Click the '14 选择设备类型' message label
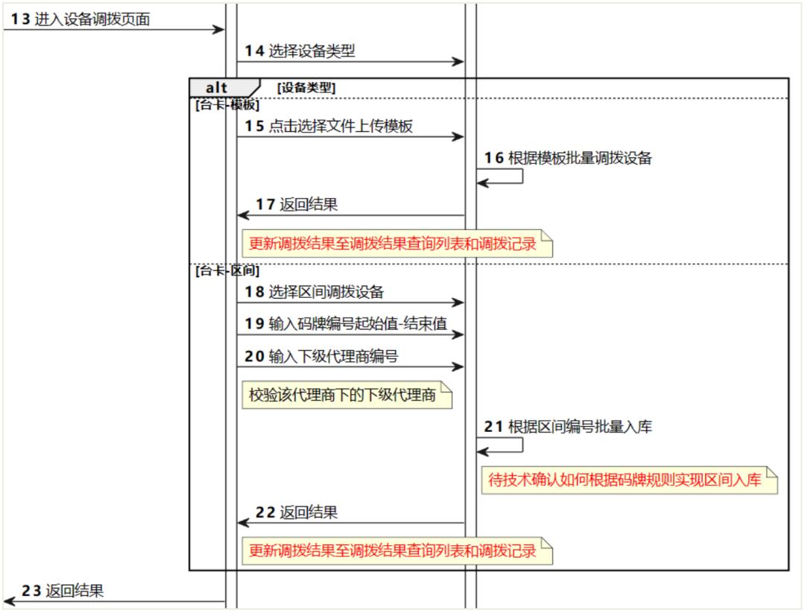Screen dimensions: 805x613 click(x=300, y=51)
